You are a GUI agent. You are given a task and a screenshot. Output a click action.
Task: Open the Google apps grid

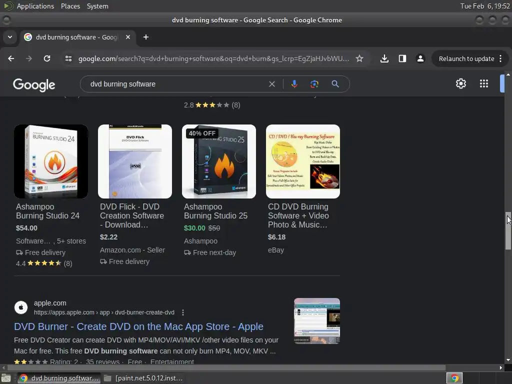pyautogui.click(x=484, y=83)
